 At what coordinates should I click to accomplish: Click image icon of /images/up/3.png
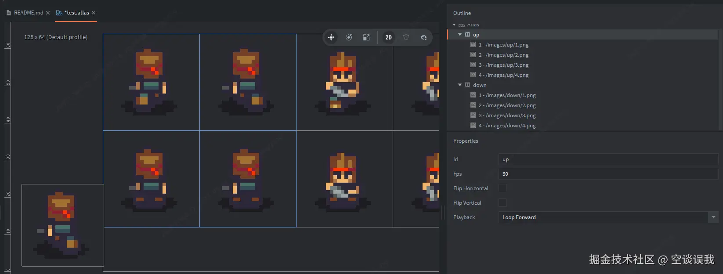pos(473,65)
